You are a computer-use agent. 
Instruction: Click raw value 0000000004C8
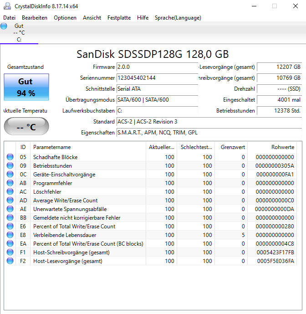click(x=275, y=244)
